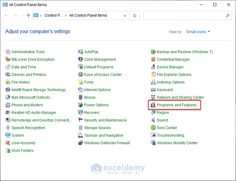
Task: Click the BitLocker Drive Encryption icon
Action: [8, 60]
